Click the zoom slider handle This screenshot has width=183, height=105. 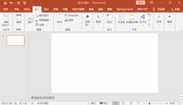click(149, 103)
